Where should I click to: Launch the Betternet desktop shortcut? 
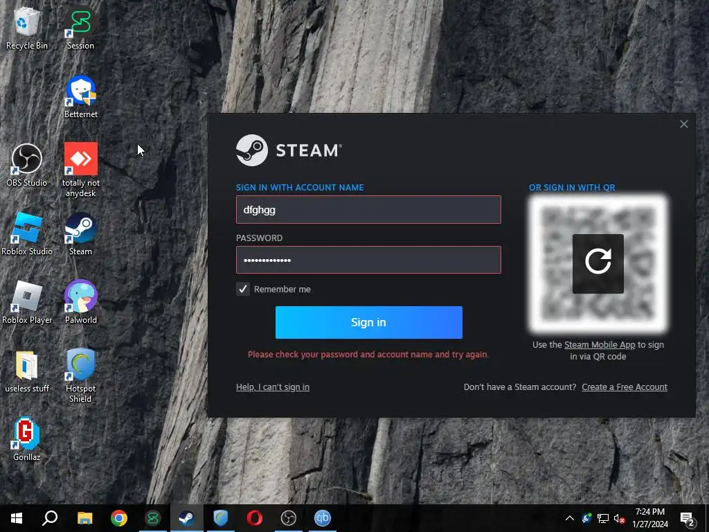tap(80, 96)
